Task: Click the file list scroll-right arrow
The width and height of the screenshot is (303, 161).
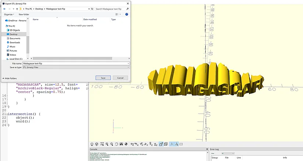Action: (x=129, y=58)
